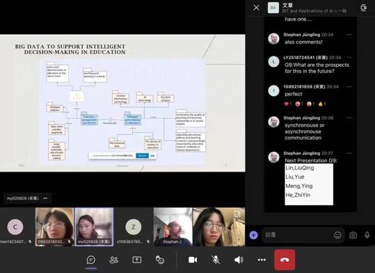Open the more actions ellipsis in toolbar
This screenshot has width=375, height=273.
(262, 260)
